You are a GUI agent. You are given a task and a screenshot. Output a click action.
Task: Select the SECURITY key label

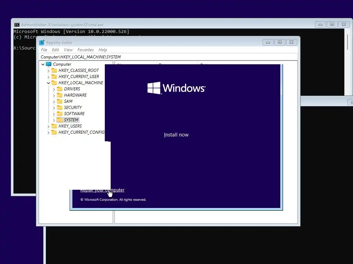73,108
